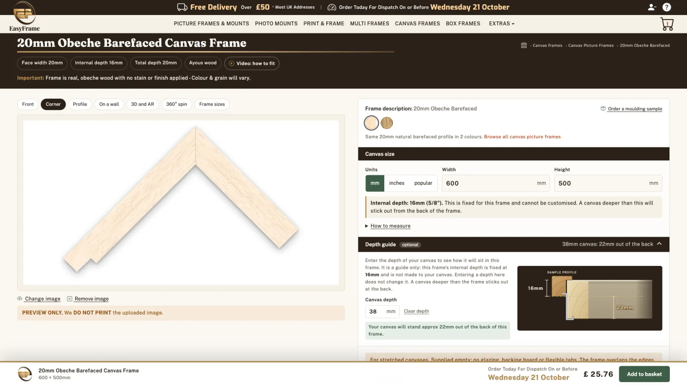Viewport: 687px width, 386px height.
Task: Click the Height input field
Action: (x=608, y=183)
